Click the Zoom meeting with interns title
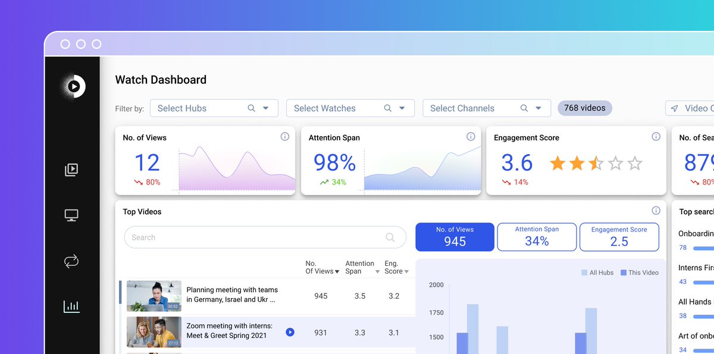714x354 pixels. pos(230,331)
